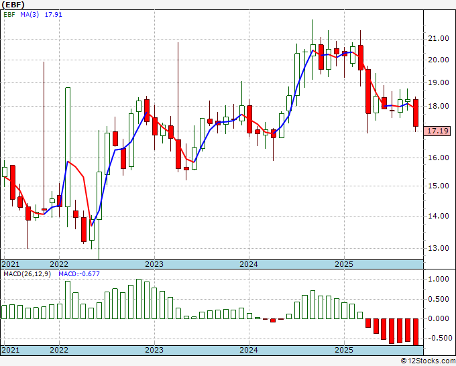The image size is (456, 366).
Task: Click the tallest green MACD bar near 1.000
Action: pos(139,299)
